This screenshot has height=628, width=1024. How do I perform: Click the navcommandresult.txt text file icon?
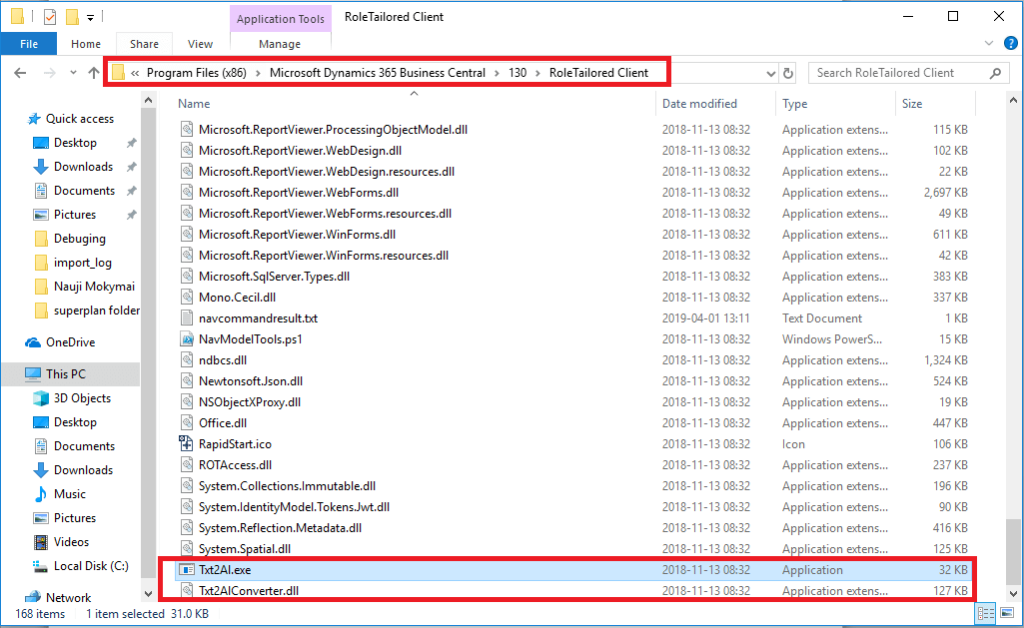click(187, 318)
